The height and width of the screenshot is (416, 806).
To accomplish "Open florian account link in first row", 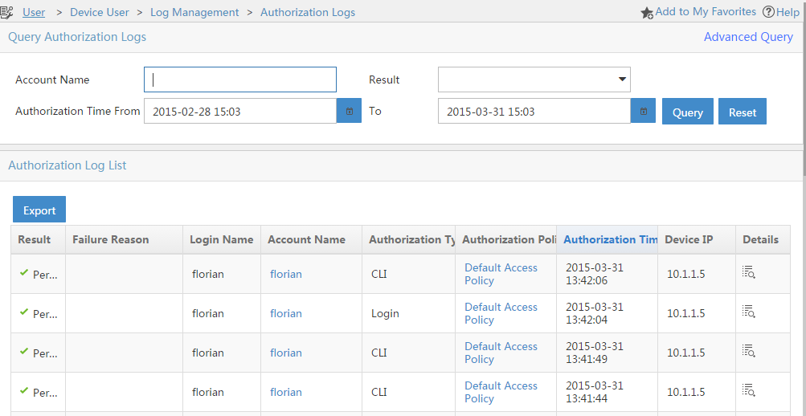I will (286, 274).
